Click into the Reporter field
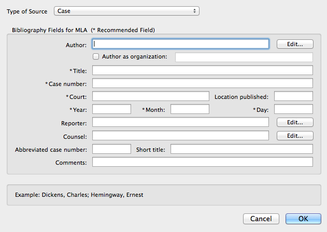Screen dimensions: 327x232 (x=180, y=122)
